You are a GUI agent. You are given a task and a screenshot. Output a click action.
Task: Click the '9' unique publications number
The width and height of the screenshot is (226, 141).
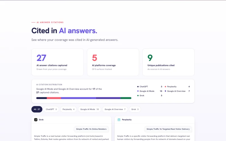150,58
